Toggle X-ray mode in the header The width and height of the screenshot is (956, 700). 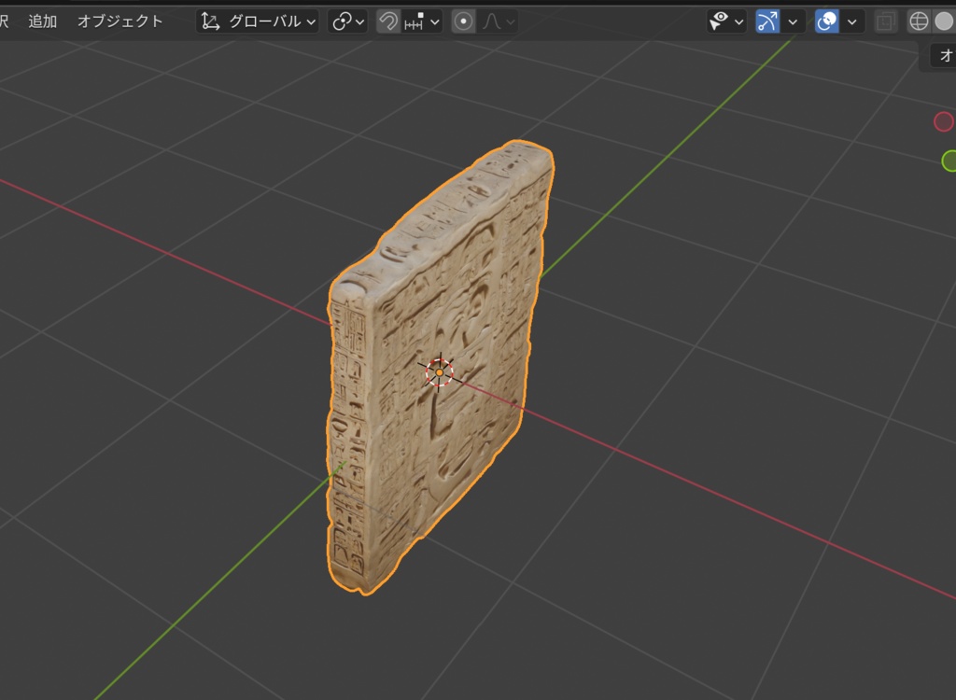[884, 21]
